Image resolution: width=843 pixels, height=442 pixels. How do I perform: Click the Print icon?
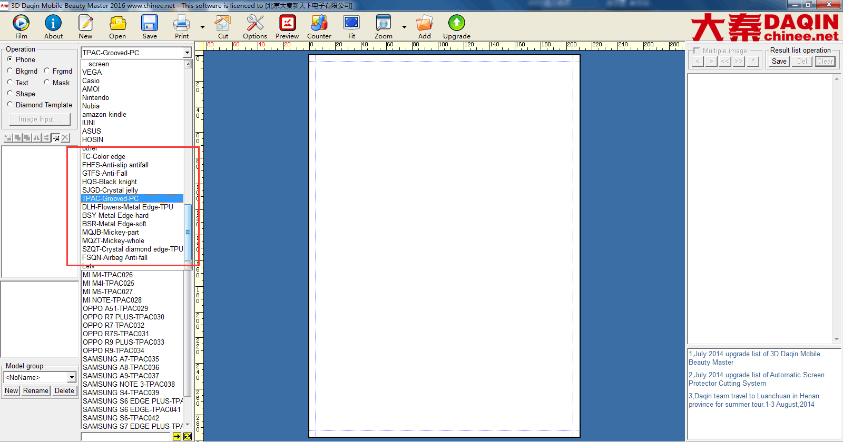point(182,23)
